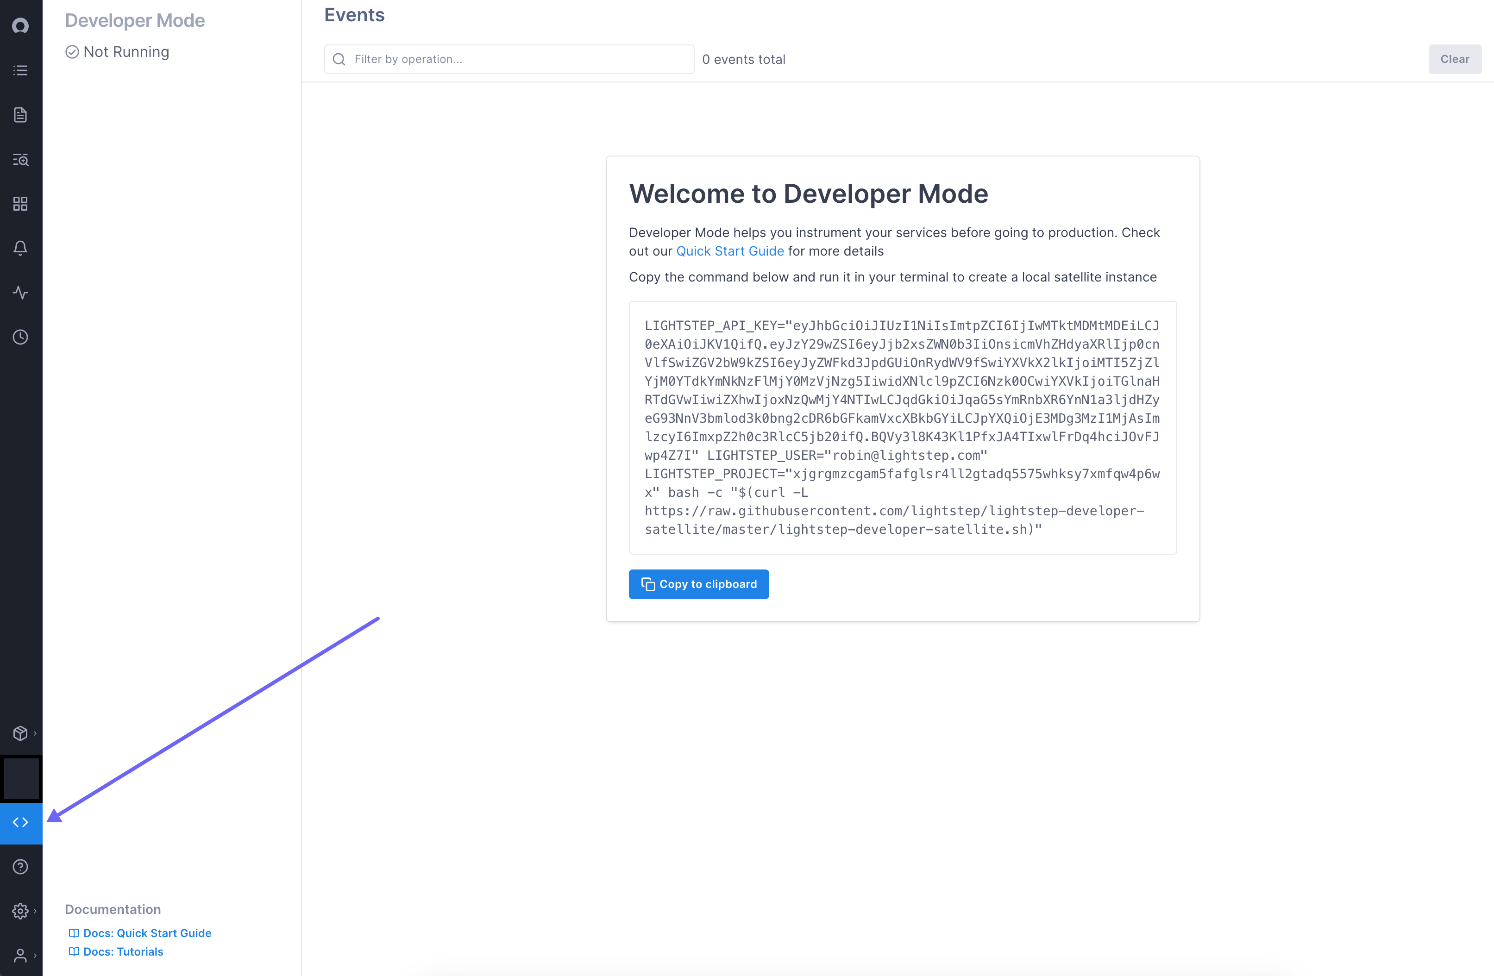Expand the package cube sidebar menu
The image size is (1494, 976).
(x=22, y=733)
